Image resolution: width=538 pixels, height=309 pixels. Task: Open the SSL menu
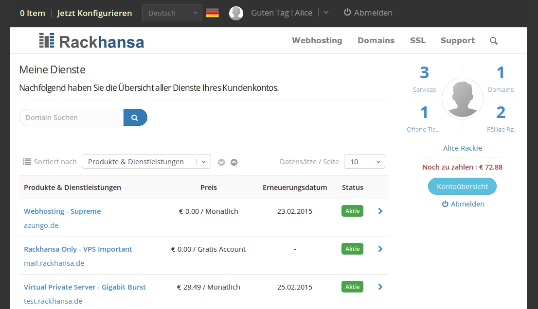(x=417, y=40)
